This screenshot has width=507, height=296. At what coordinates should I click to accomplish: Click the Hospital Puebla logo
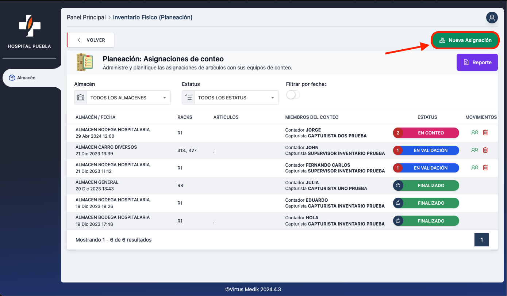pos(30,26)
